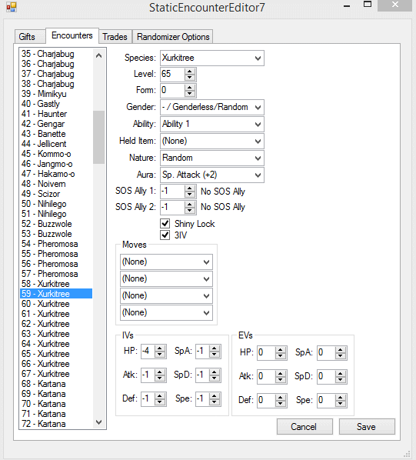Select the Encounters tab

72,35
